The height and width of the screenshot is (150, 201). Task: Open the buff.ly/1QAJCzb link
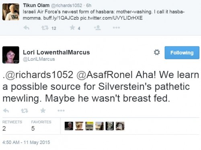(x=61, y=18)
